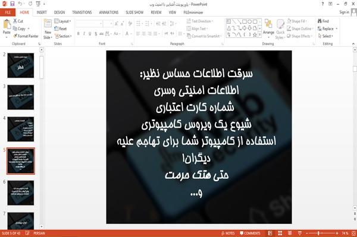Open the Select dropdown in Editing
357x237 pixels.
pos(325,36)
